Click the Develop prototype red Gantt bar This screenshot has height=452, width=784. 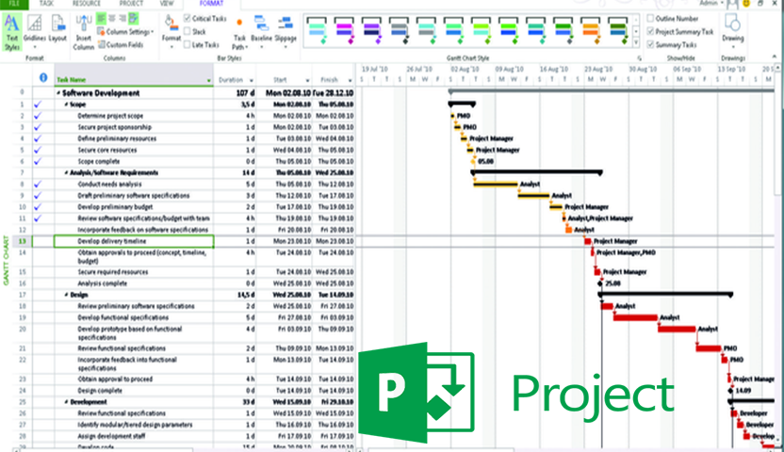click(x=677, y=330)
